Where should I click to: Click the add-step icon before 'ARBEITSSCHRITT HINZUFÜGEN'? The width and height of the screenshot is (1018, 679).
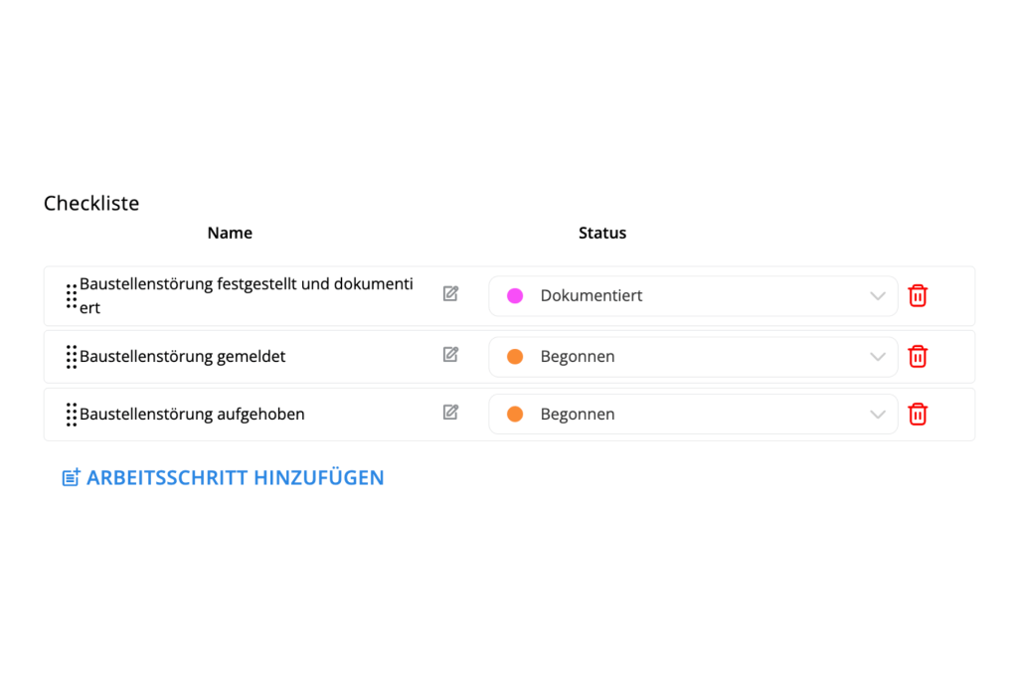(x=70, y=476)
